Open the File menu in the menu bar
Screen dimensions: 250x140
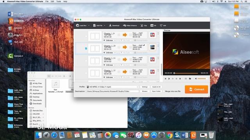tap(47, 2)
